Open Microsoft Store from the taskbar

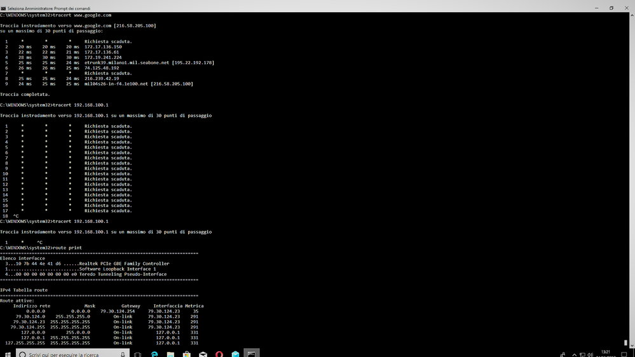click(x=187, y=354)
